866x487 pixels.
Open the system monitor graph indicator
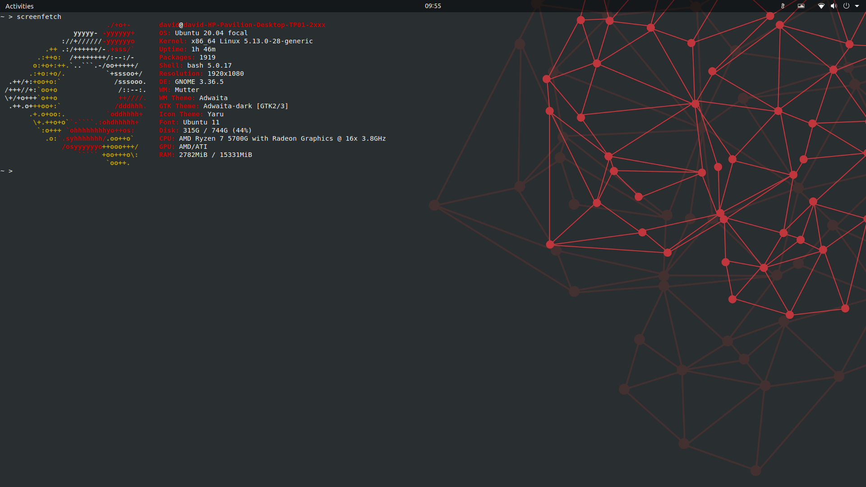pyautogui.click(x=801, y=6)
